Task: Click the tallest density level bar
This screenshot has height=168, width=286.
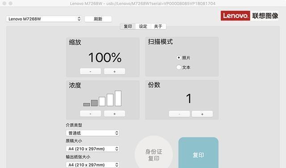Action: (118, 98)
